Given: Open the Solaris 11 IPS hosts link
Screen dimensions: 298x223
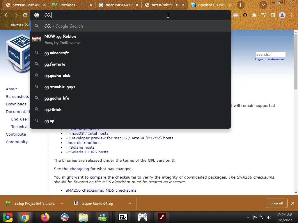Looking at the screenshot, I should click(89, 152).
